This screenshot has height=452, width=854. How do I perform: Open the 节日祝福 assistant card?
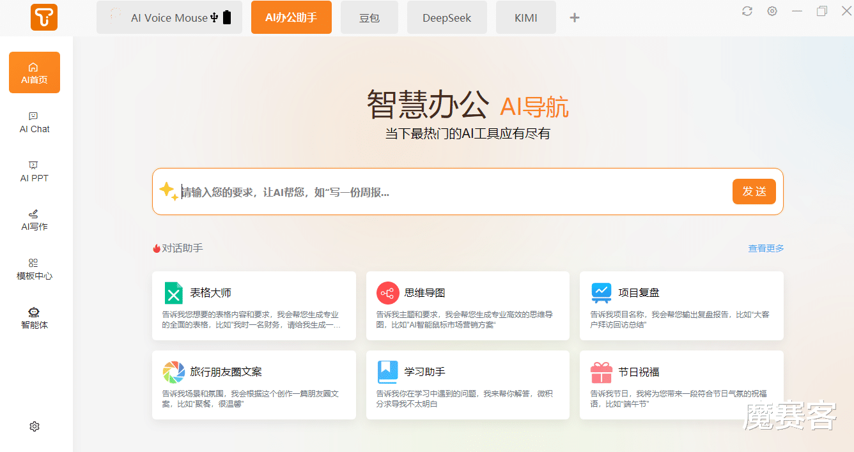tap(681, 385)
